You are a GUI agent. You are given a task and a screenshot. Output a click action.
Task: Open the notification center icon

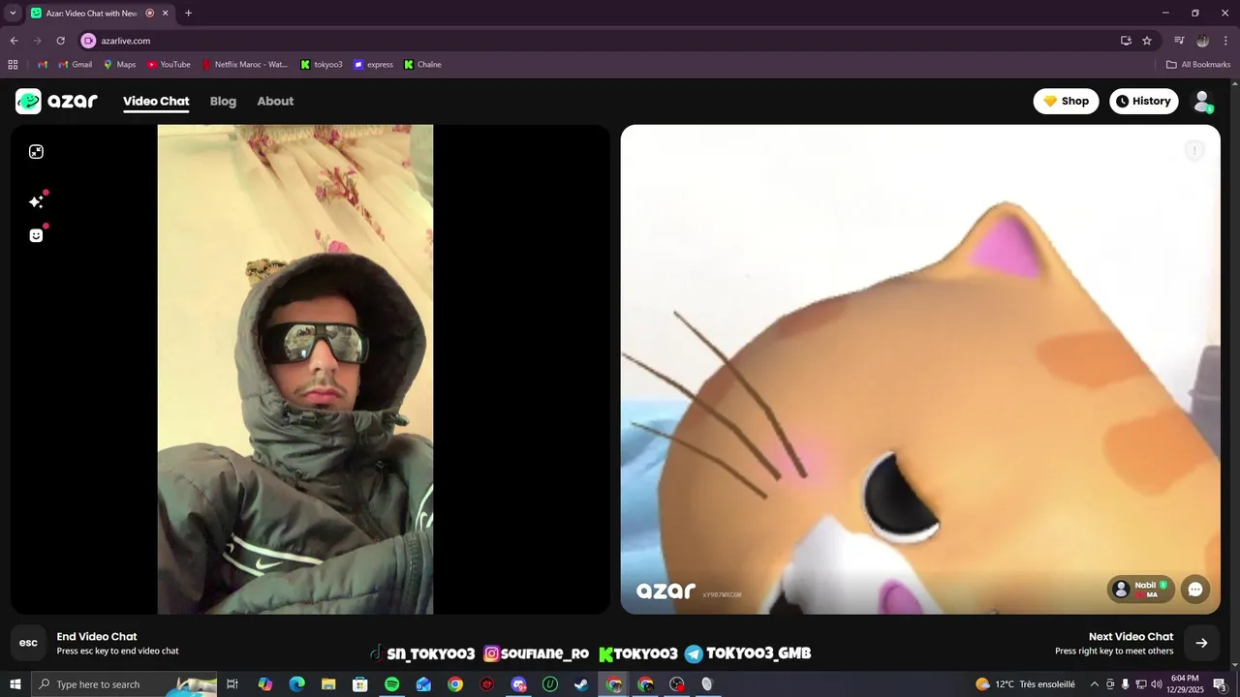[1221, 684]
